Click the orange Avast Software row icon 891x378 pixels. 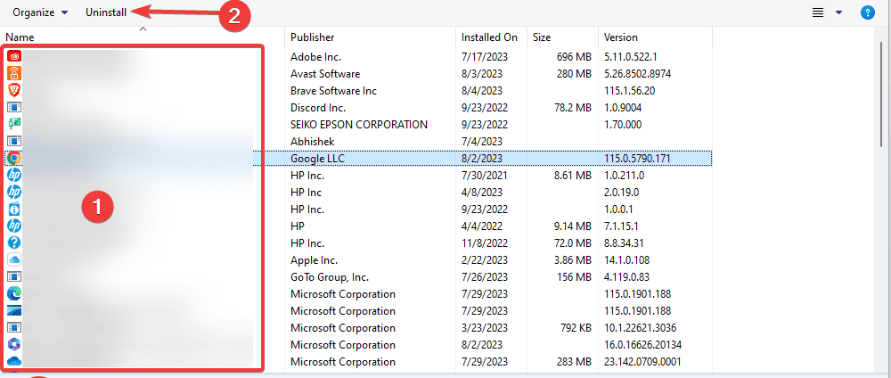click(14, 73)
